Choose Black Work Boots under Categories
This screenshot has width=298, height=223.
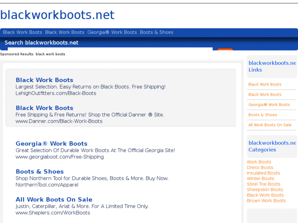tap(265, 195)
